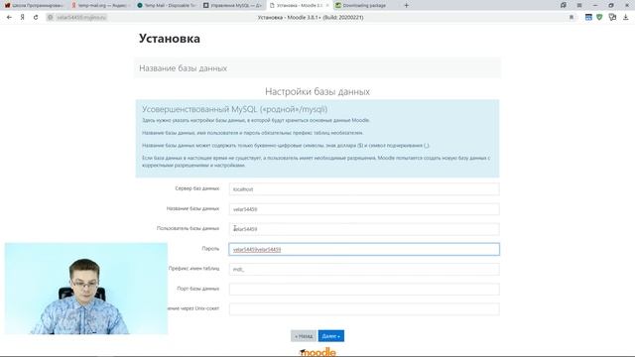Click the site lock icon in the address bar
The image size is (635, 357).
(x=51, y=18)
